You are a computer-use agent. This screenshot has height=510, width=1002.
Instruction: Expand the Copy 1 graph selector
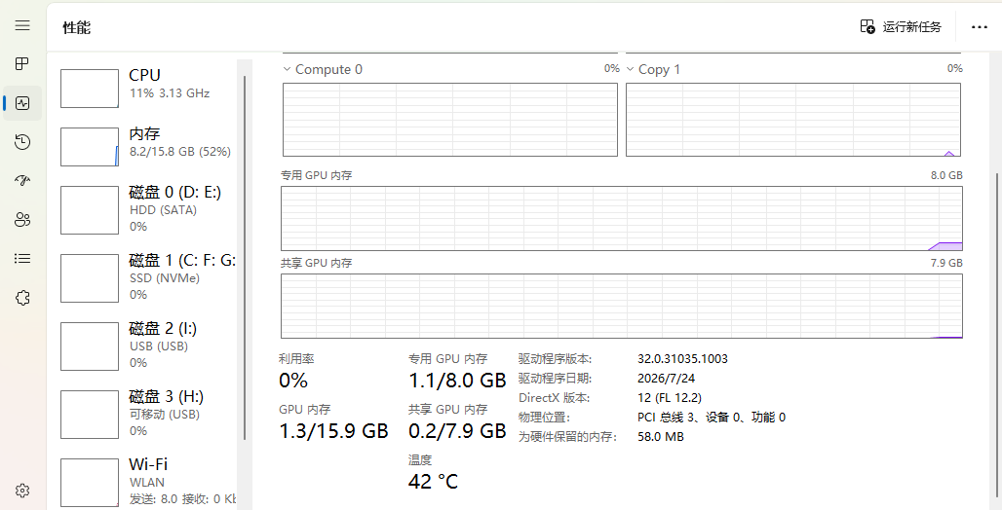coord(653,69)
